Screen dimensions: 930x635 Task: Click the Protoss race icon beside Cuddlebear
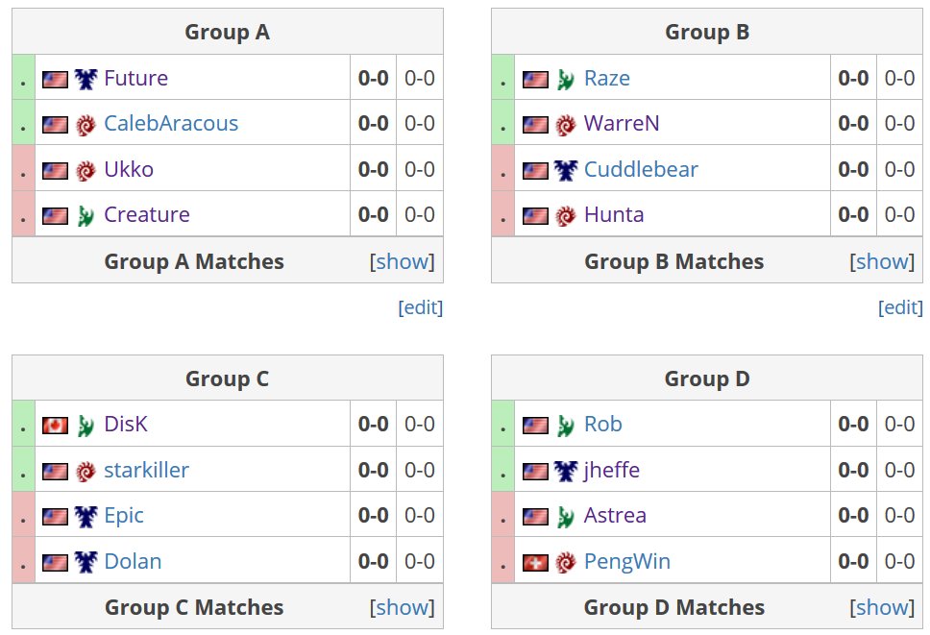coord(565,170)
